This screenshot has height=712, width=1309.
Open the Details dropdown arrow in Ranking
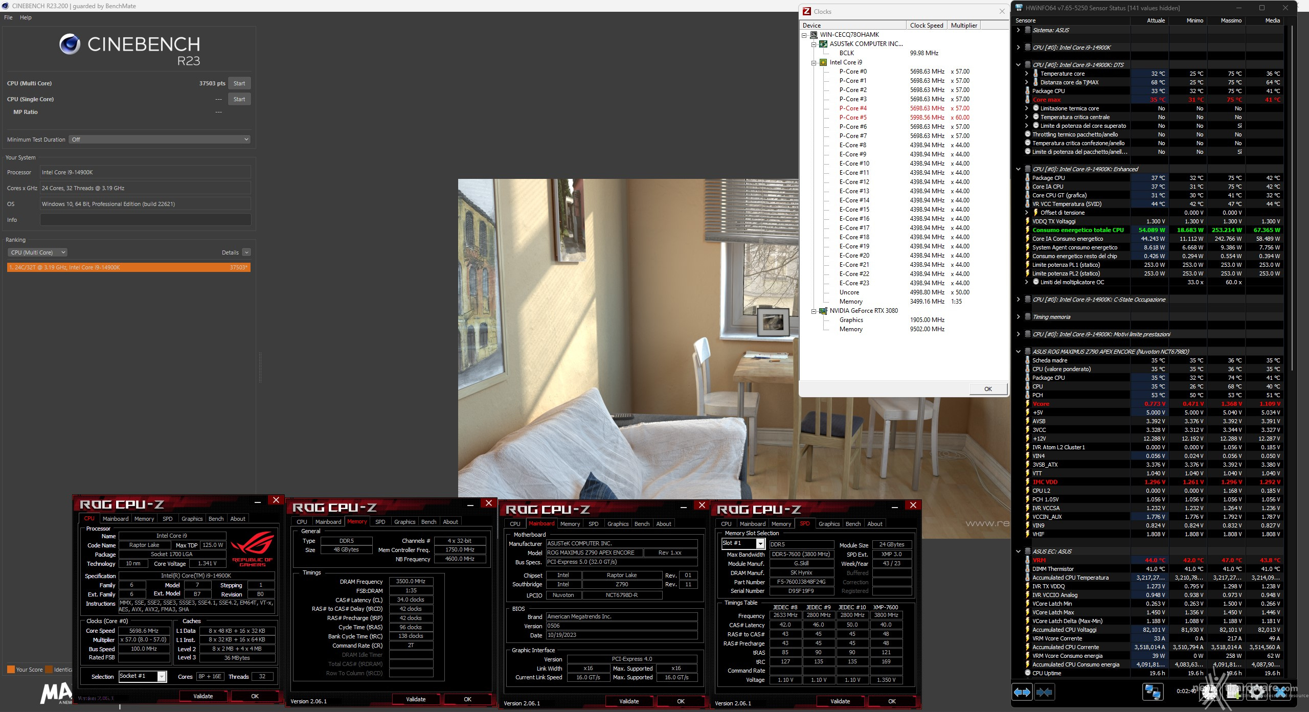246,252
